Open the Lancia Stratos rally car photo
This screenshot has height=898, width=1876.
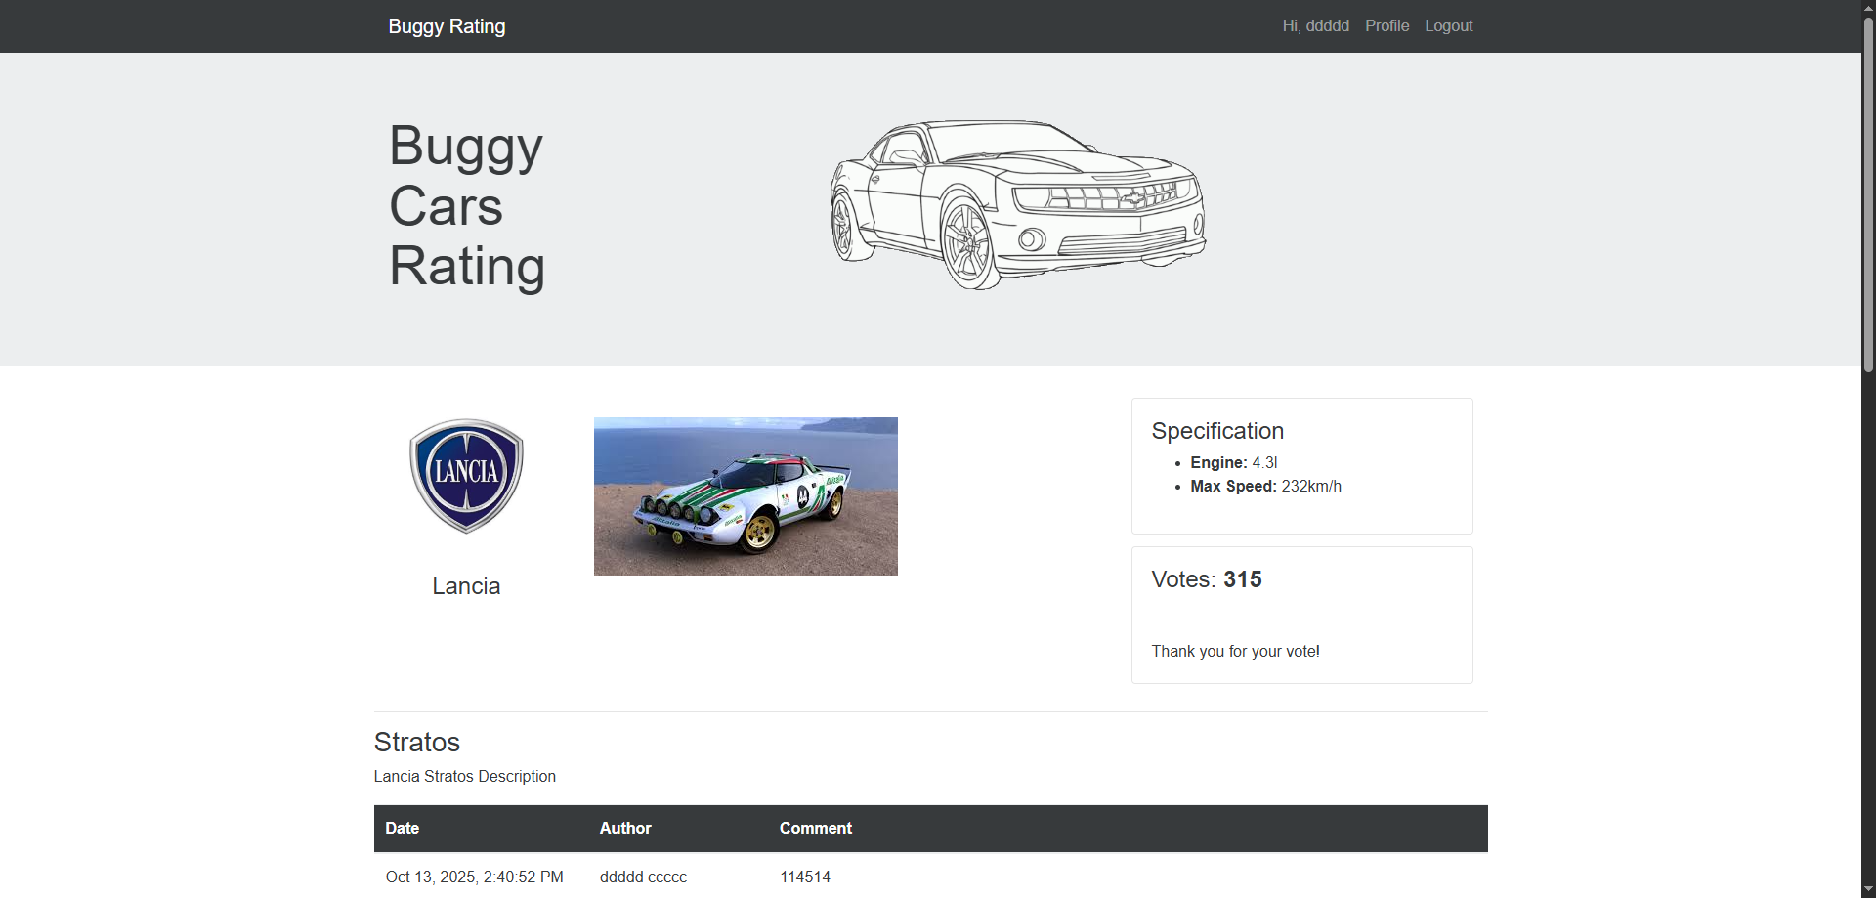(746, 496)
